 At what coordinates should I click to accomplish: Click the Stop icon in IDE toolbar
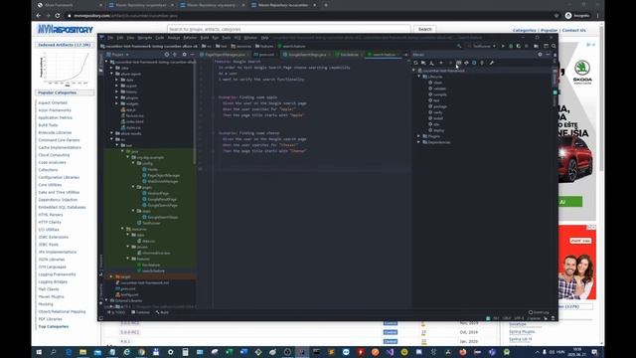tap(527, 47)
